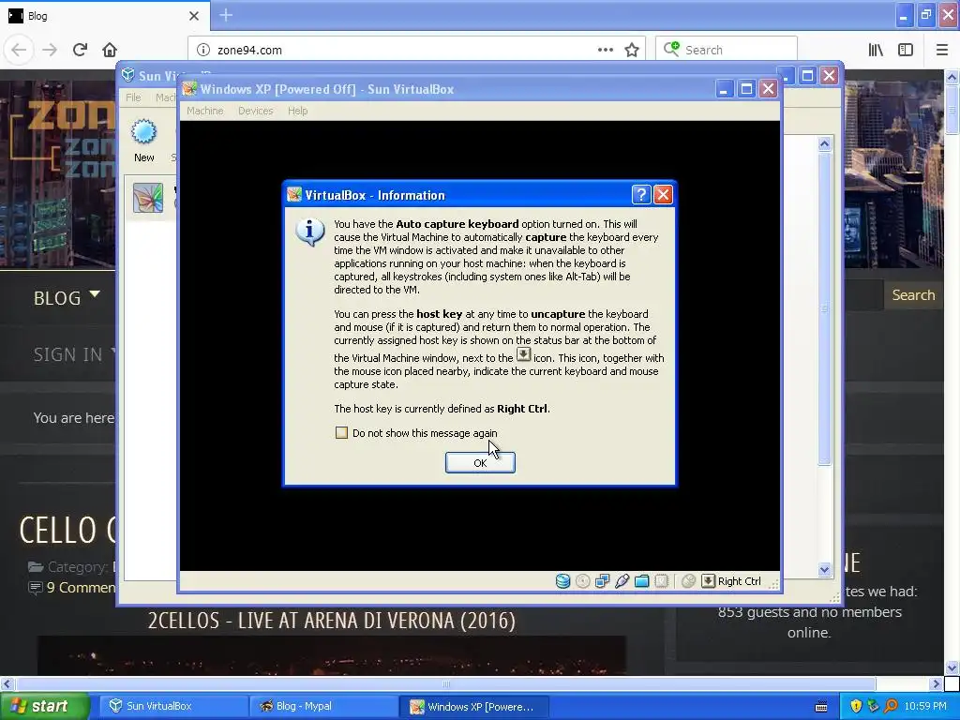Open the Devices menu in VM window
The height and width of the screenshot is (720, 960).
click(255, 111)
